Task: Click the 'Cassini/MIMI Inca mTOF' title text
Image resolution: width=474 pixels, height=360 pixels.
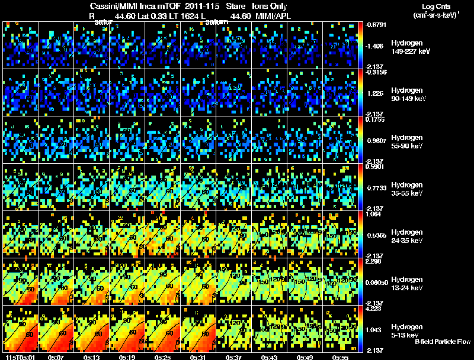Action: (135, 6)
